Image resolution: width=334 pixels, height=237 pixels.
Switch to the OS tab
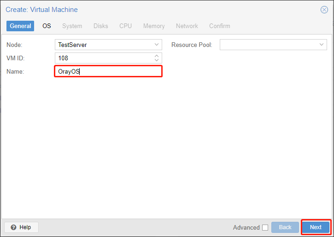(x=47, y=26)
